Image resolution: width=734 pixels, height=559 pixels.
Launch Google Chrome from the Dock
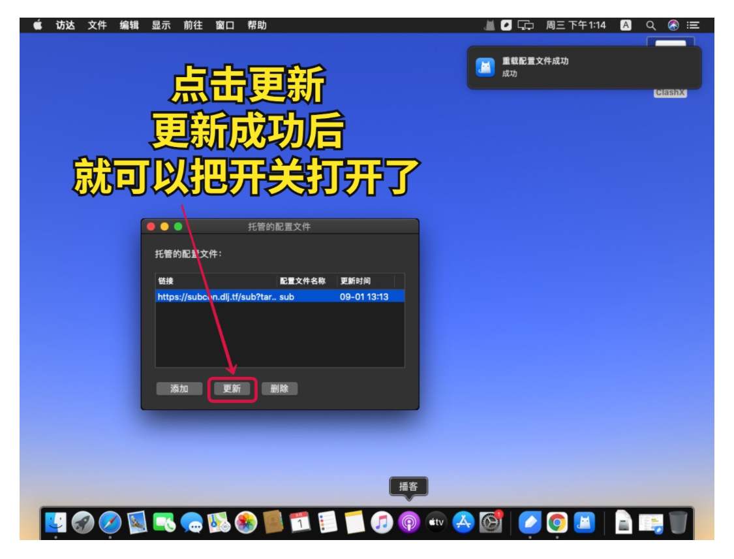point(557,522)
